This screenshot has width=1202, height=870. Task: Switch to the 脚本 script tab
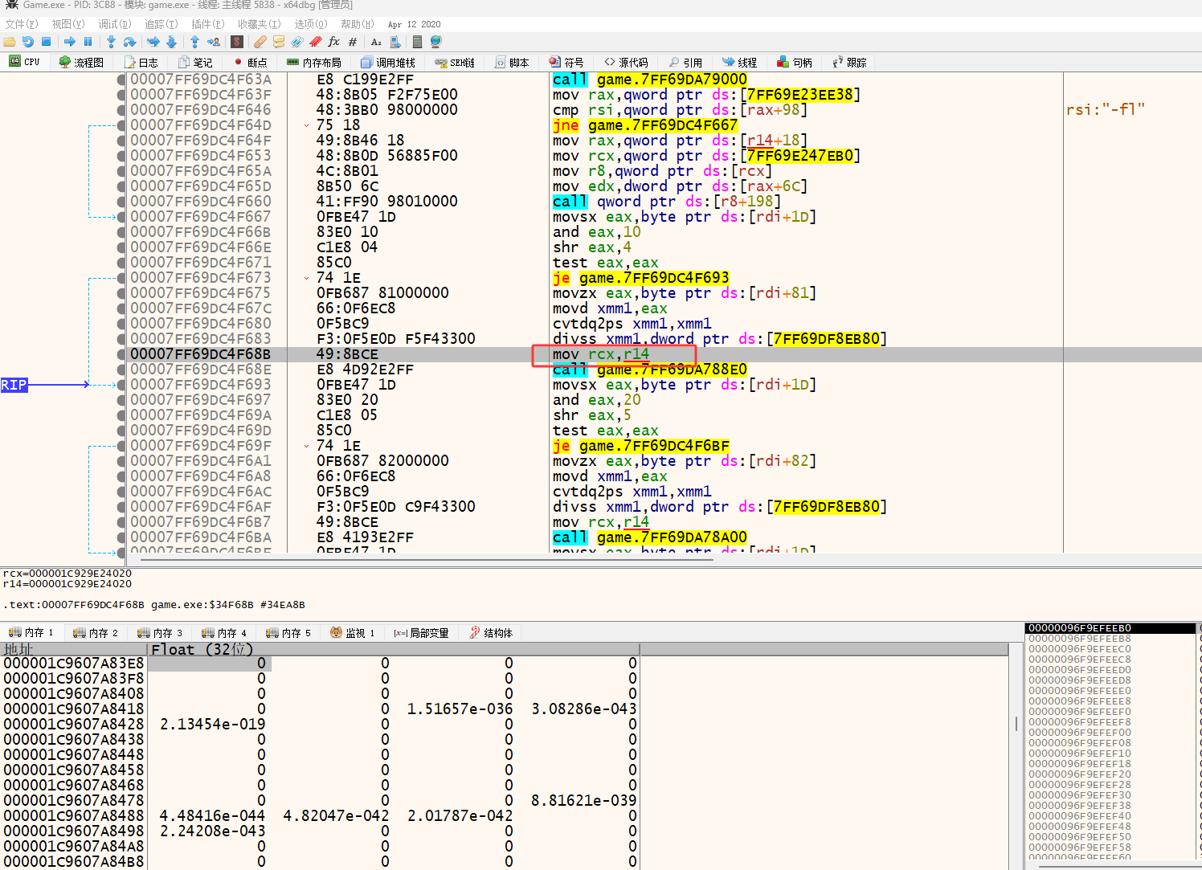coord(513,62)
